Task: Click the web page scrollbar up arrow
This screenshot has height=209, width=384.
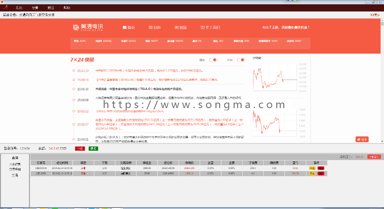Action: [x=382, y=20]
